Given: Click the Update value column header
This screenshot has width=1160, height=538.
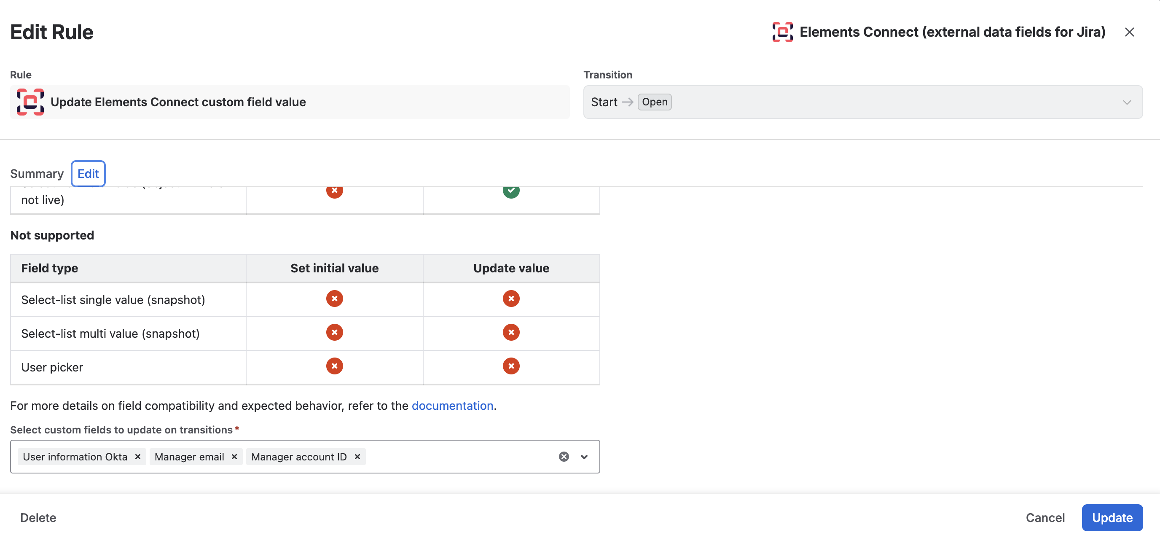Looking at the screenshot, I should 511,268.
